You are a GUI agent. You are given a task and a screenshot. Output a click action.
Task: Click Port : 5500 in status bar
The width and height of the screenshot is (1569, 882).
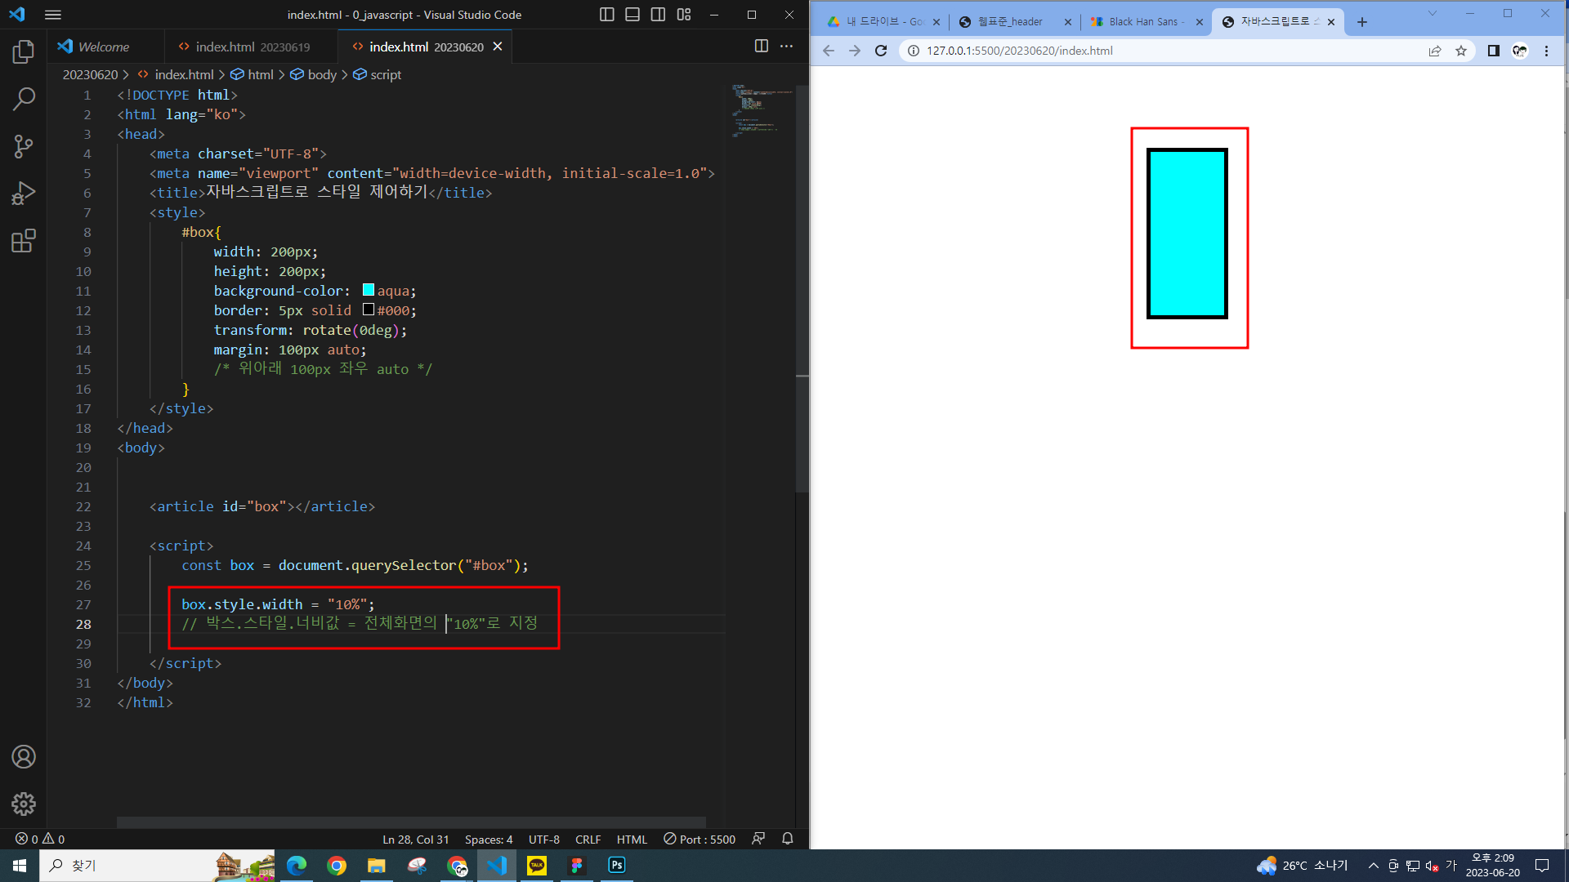[700, 839]
